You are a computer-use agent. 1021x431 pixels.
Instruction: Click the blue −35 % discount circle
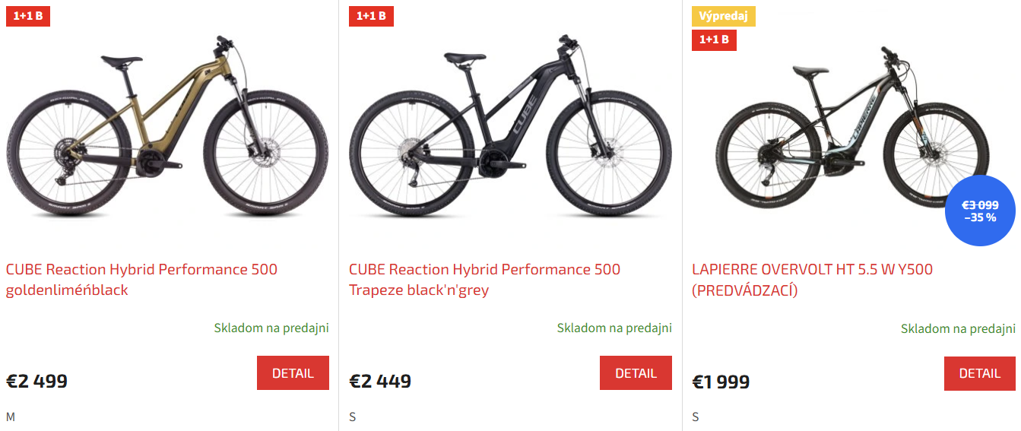(x=980, y=211)
